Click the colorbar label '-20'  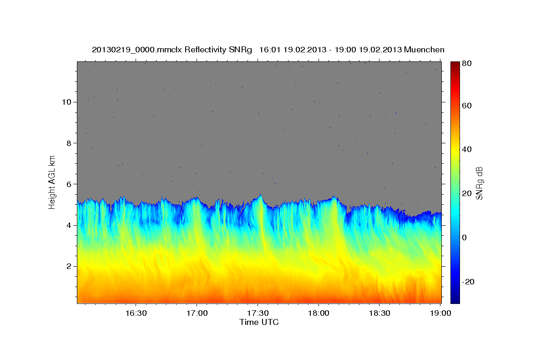tap(468, 282)
